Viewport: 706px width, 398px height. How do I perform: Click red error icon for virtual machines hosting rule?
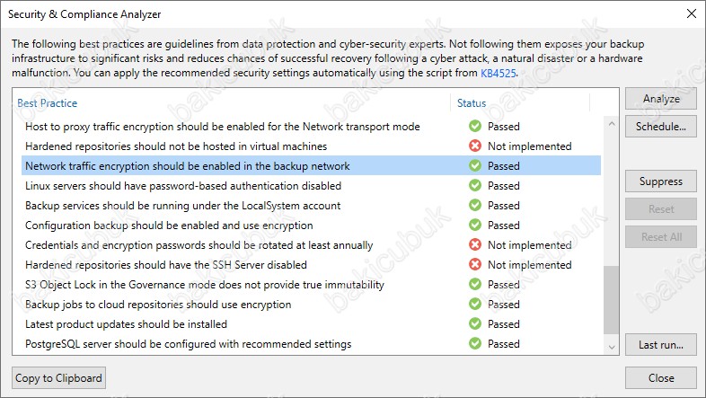475,146
